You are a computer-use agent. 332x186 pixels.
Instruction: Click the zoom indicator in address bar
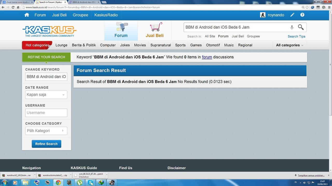click(x=303, y=7)
